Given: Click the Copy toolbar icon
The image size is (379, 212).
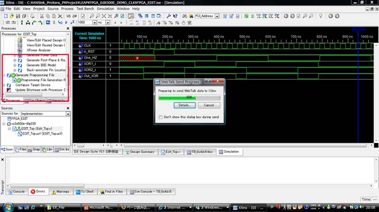Looking at the screenshot, I should 48,16.
